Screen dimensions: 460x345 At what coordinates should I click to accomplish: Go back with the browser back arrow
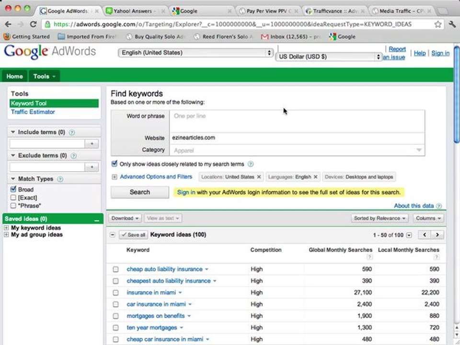coord(8,24)
